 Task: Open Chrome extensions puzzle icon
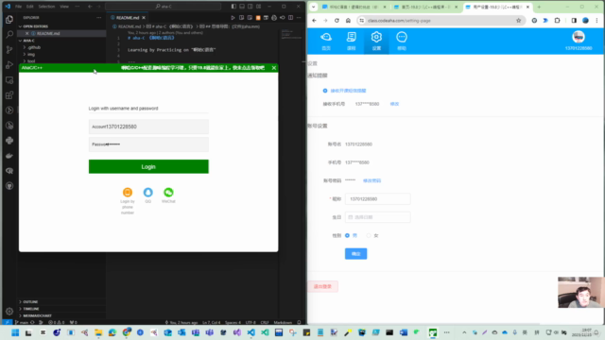(x=557, y=21)
